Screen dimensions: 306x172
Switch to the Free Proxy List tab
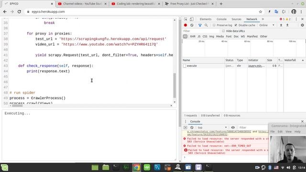pos(189,4)
